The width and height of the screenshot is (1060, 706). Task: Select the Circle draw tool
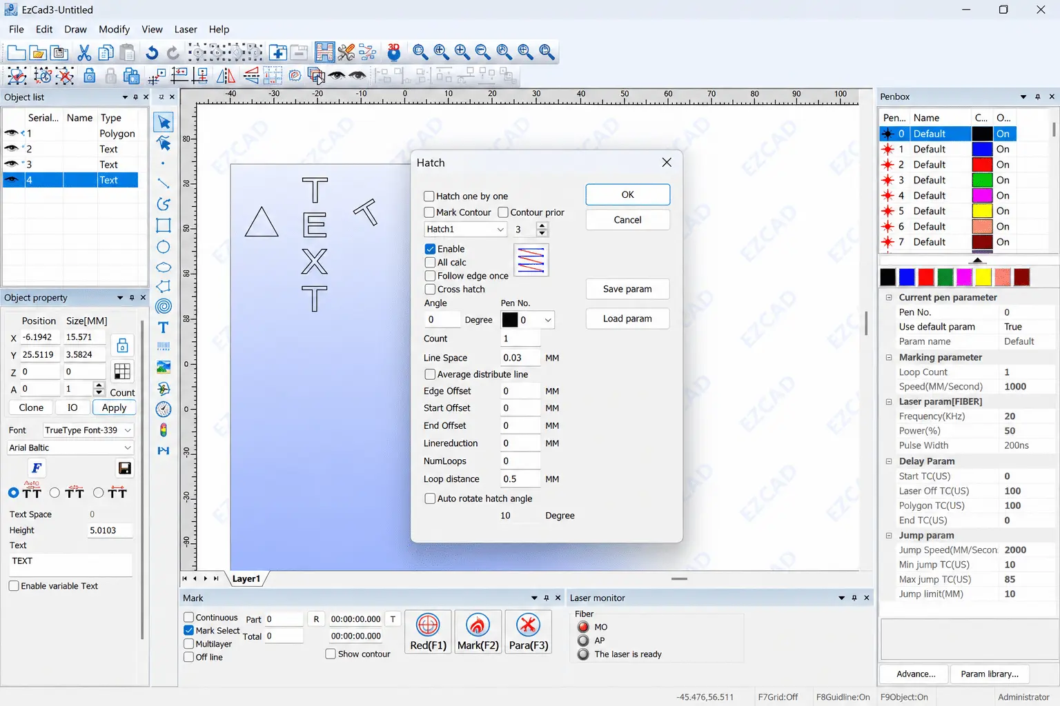point(164,247)
